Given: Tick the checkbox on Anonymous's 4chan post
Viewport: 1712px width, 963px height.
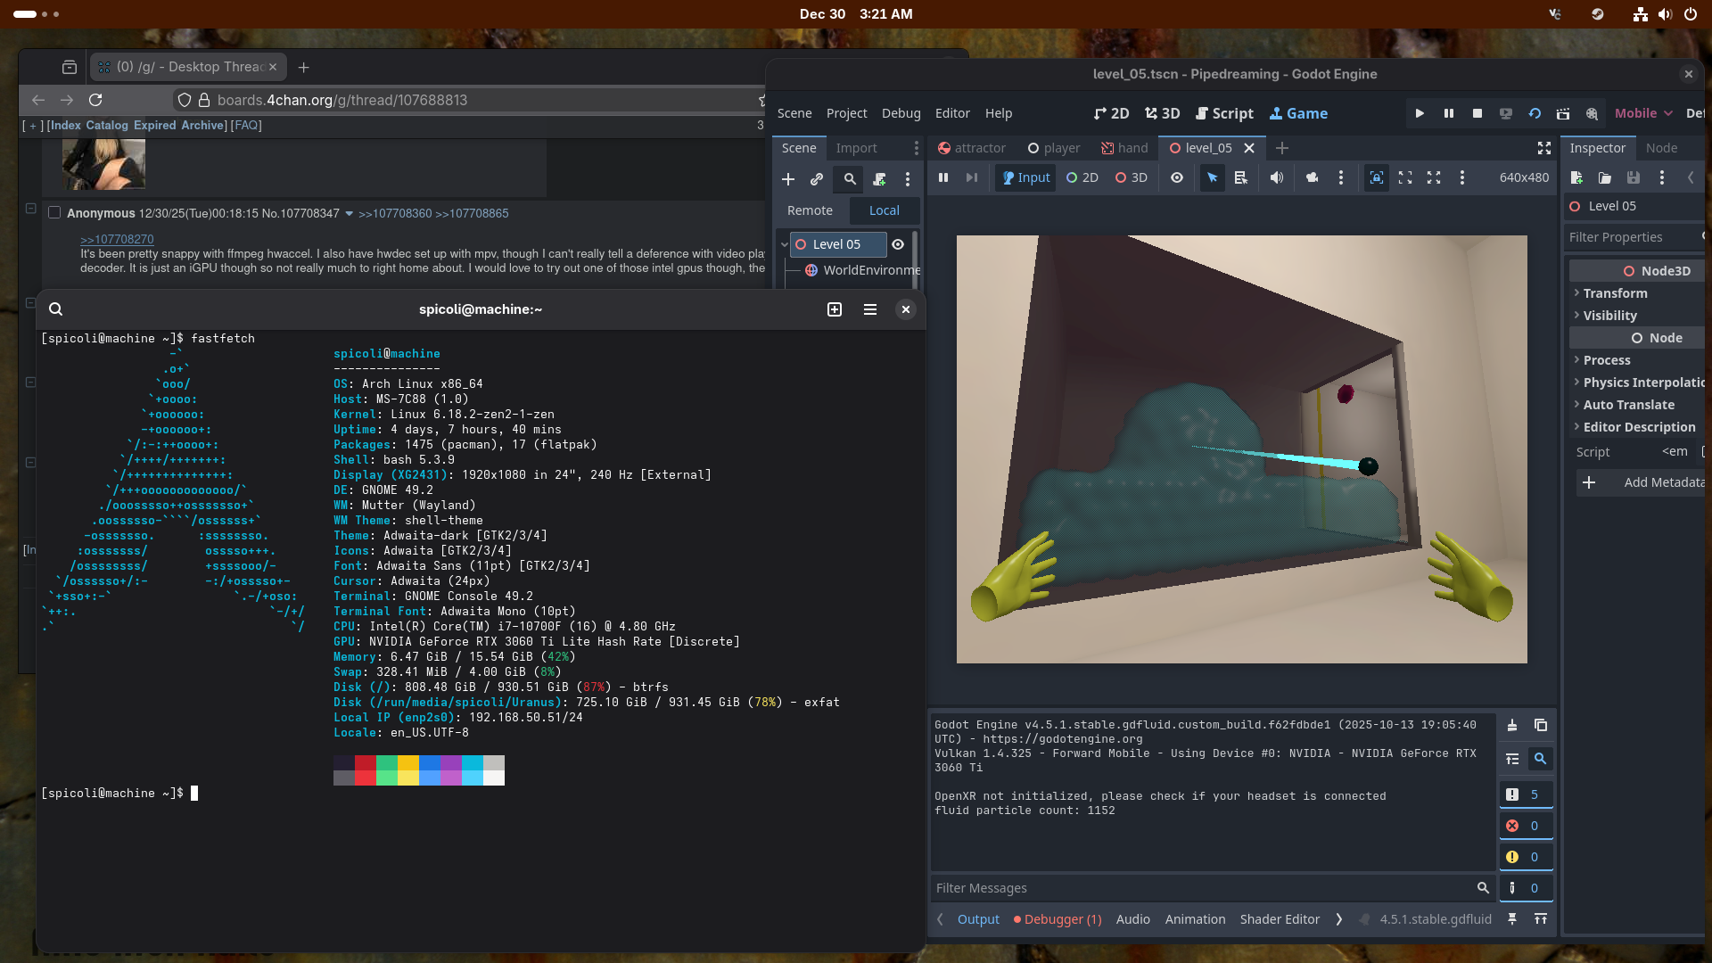Looking at the screenshot, I should coord(54,213).
